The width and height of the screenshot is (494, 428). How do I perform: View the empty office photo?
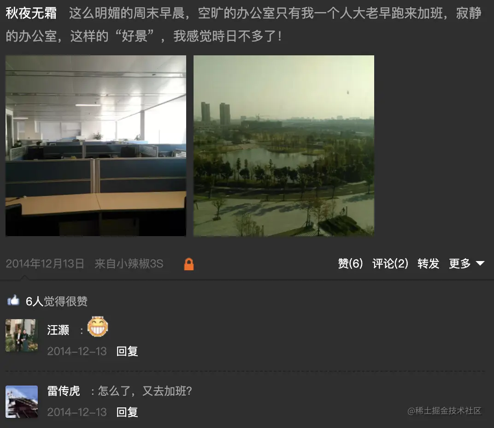pos(96,146)
